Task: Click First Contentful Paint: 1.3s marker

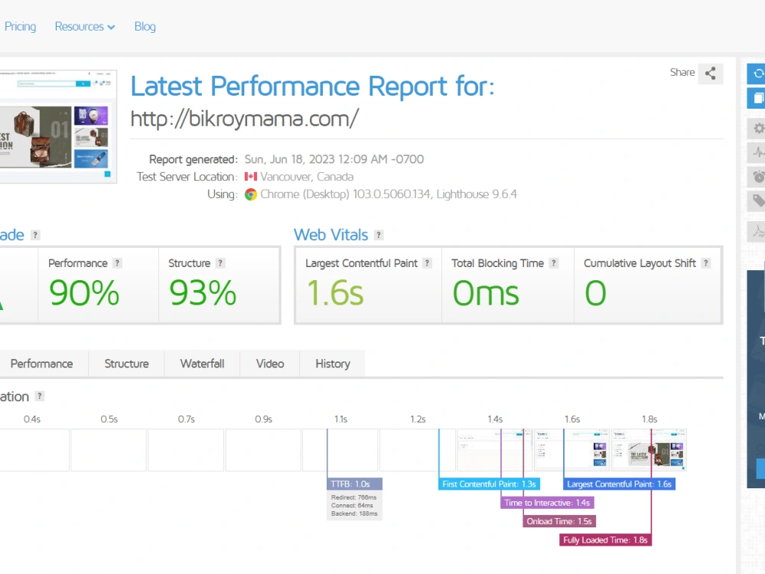Action: point(489,484)
